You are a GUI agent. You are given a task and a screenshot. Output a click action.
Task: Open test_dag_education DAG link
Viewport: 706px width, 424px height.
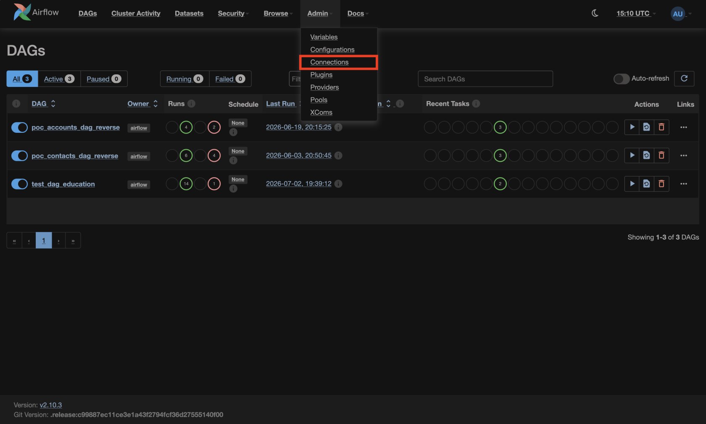click(x=63, y=184)
